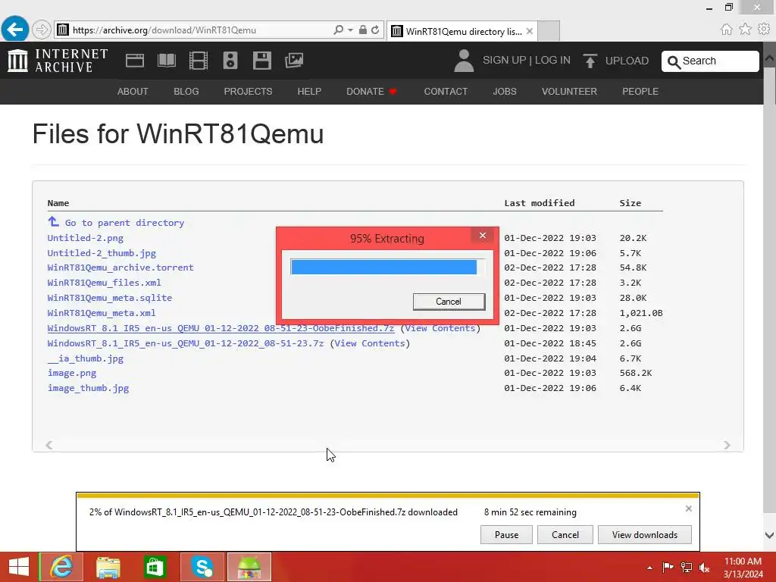Open the PEOPLE menu item
The image size is (776, 582).
(640, 92)
